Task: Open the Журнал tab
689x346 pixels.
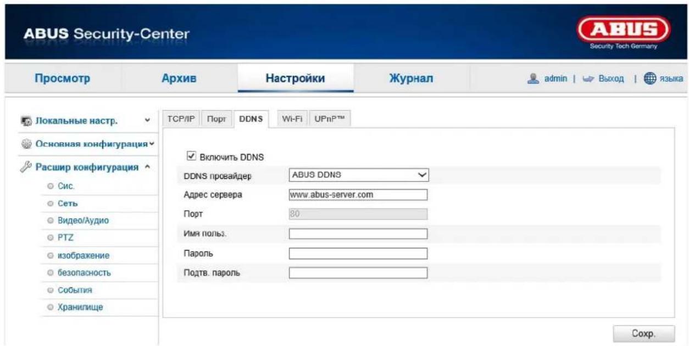Action: (412, 78)
